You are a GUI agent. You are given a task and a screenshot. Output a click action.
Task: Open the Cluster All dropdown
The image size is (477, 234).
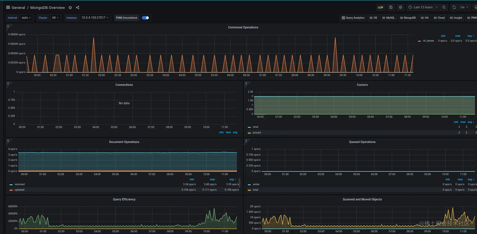click(x=55, y=18)
